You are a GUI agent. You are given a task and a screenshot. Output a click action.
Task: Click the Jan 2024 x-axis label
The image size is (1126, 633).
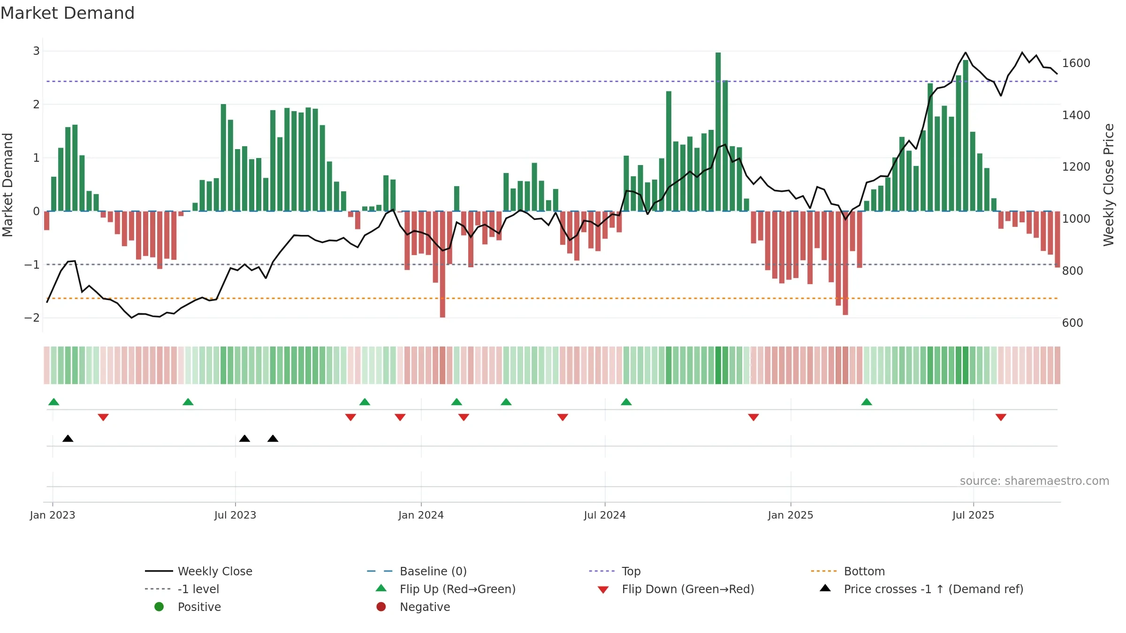point(421,515)
